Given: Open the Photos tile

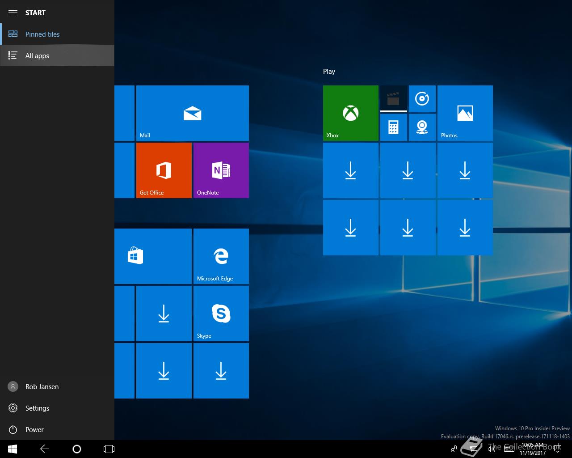Looking at the screenshot, I should coord(465,113).
